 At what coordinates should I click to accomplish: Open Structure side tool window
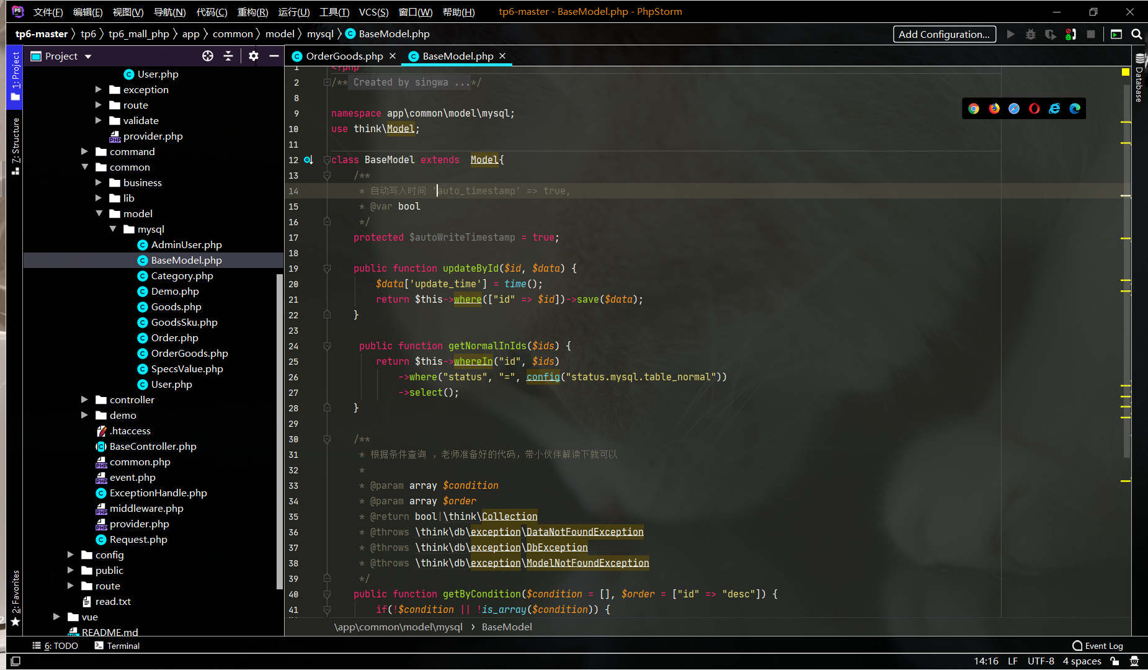click(16, 146)
